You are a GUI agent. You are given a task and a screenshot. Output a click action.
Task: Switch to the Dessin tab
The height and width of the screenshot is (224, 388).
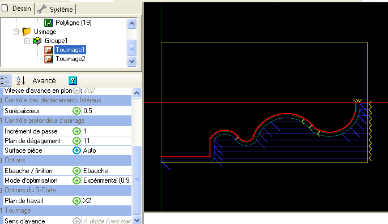point(17,8)
